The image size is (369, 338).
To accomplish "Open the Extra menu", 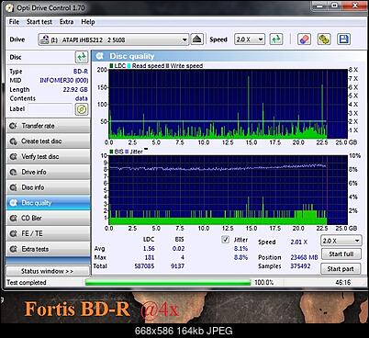I will tap(66, 22).
